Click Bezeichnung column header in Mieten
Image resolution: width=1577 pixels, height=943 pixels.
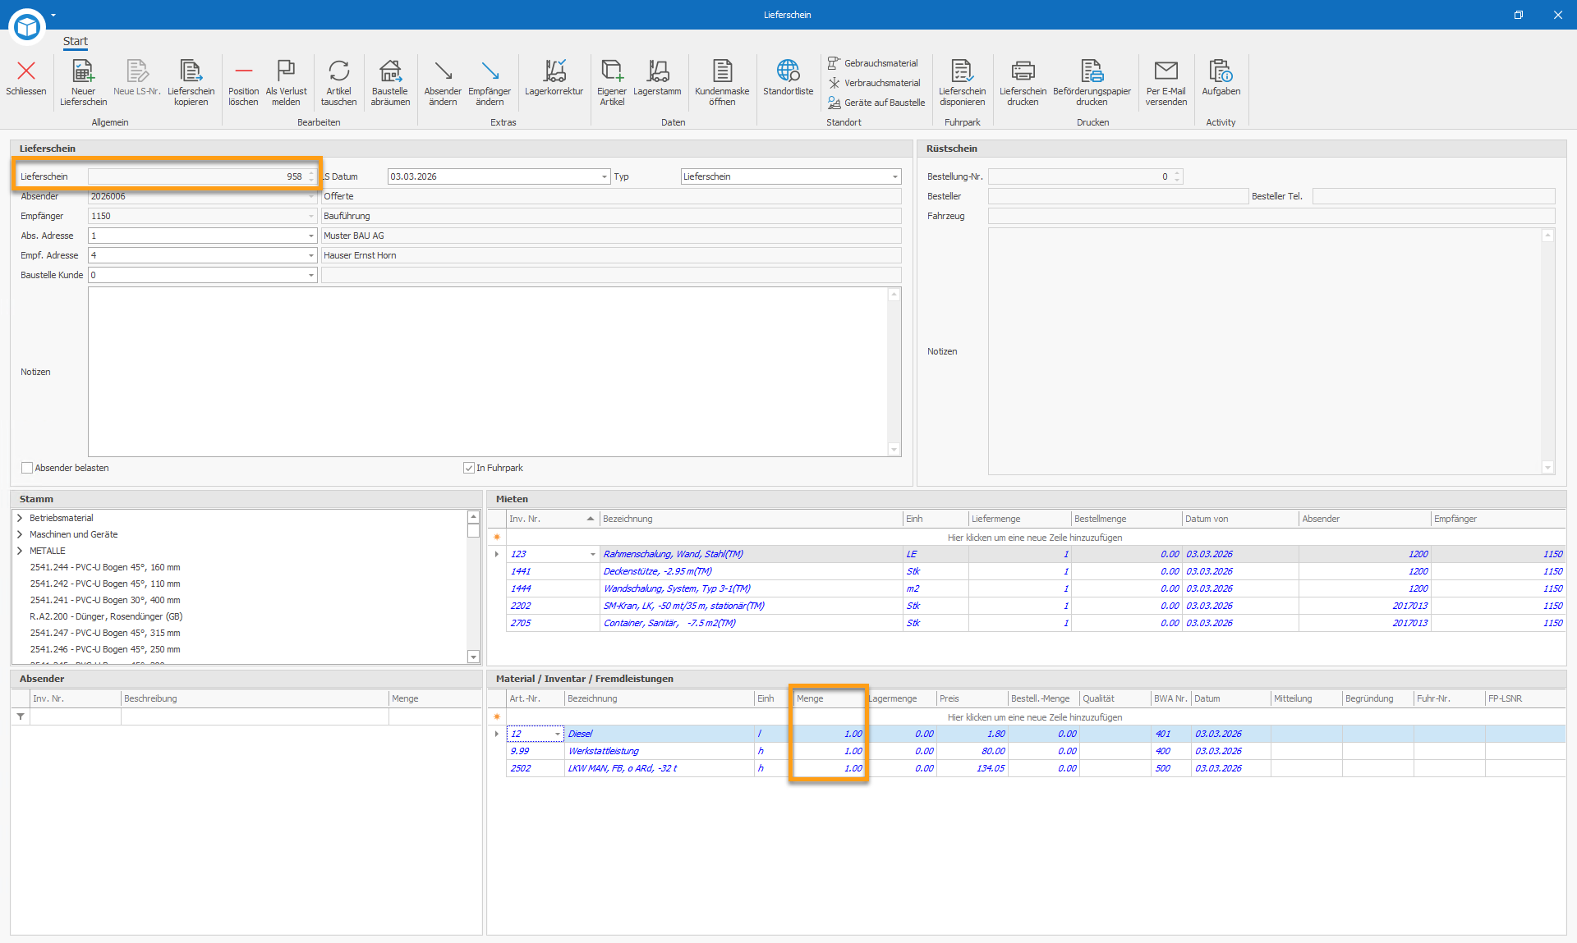tap(751, 519)
